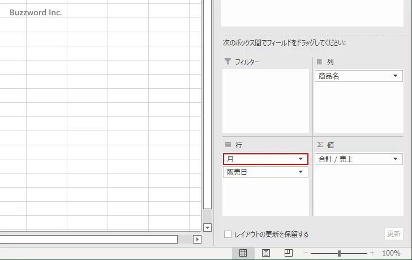Click inside the フィルター drop area
412x260 pixels.
[265, 101]
